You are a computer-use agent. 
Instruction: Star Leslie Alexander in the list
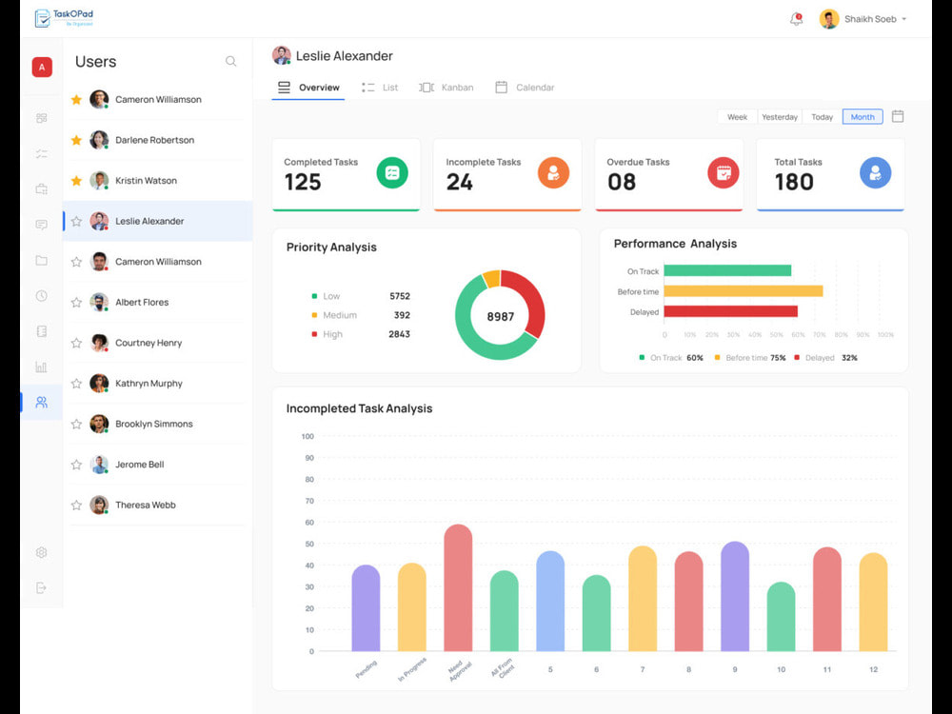coord(76,222)
